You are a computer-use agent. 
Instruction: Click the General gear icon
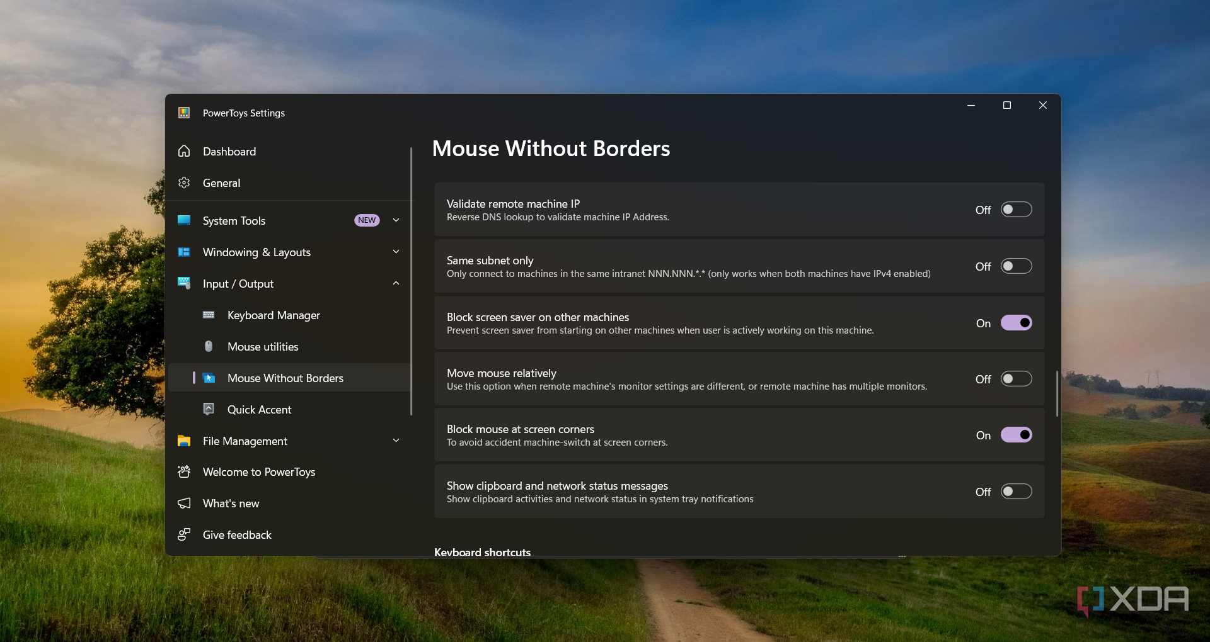click(184, 183)
